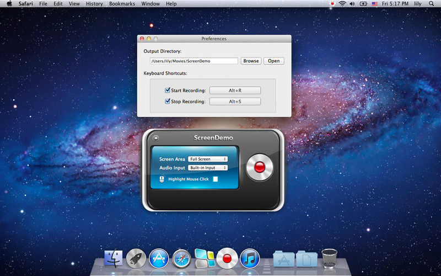
Task: Open the View menu
Action: 74,4
